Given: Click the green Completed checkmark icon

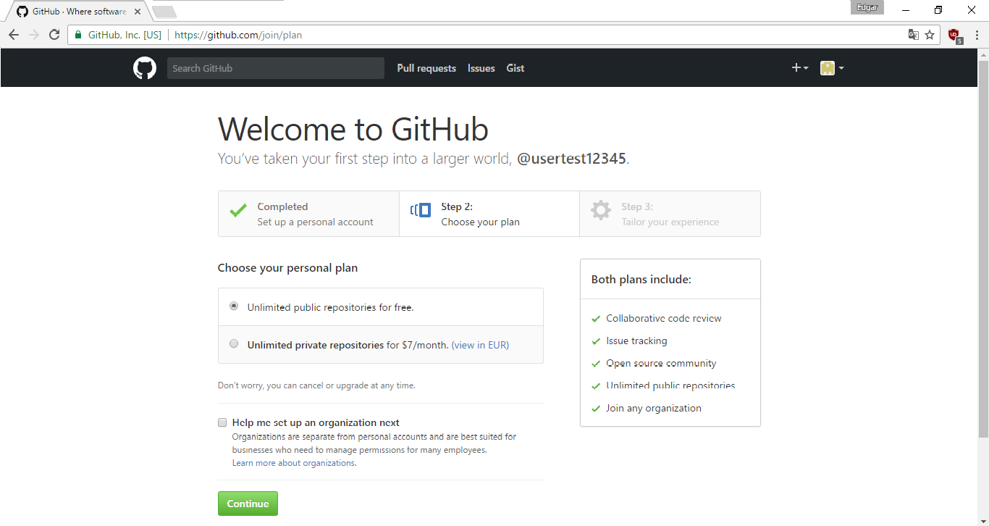Looking at the screenshot, I should point(237,209).
